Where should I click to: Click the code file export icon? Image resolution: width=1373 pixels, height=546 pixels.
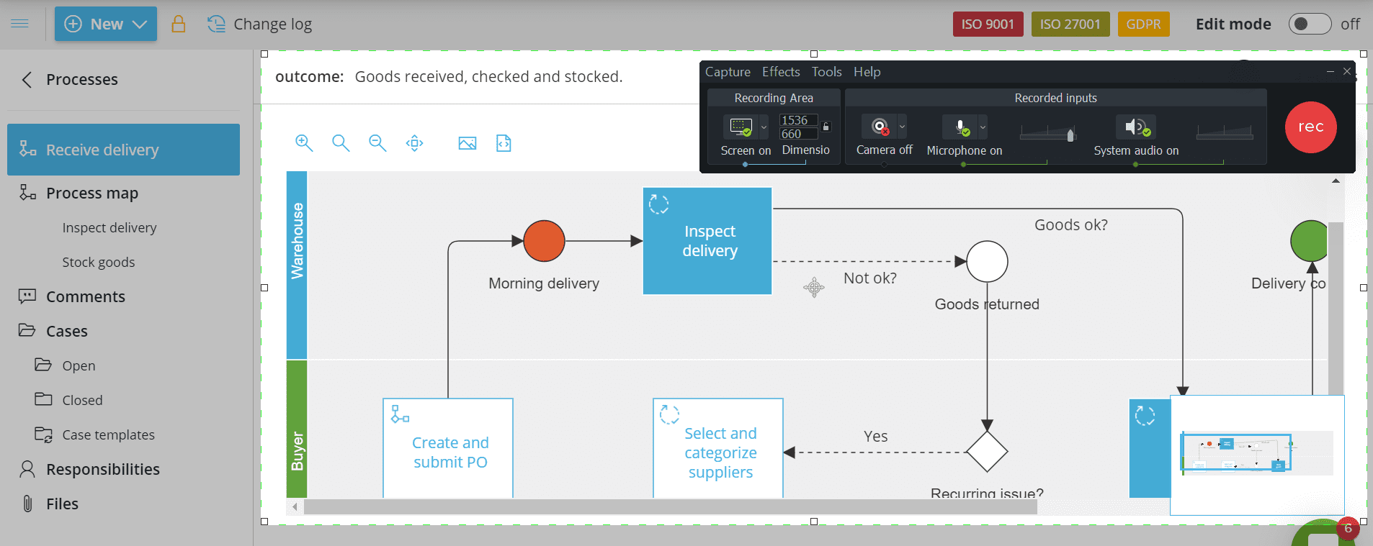point(504,143)
